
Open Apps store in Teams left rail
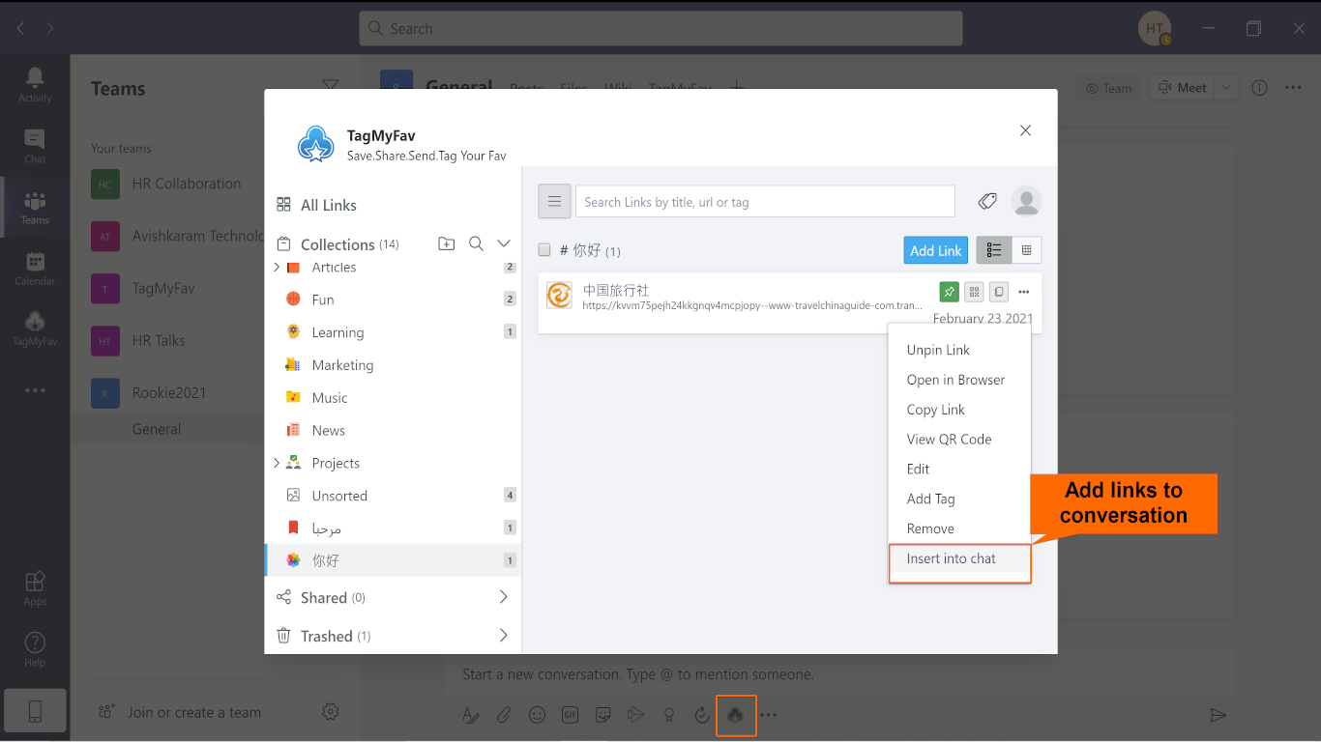click(35, 588)
